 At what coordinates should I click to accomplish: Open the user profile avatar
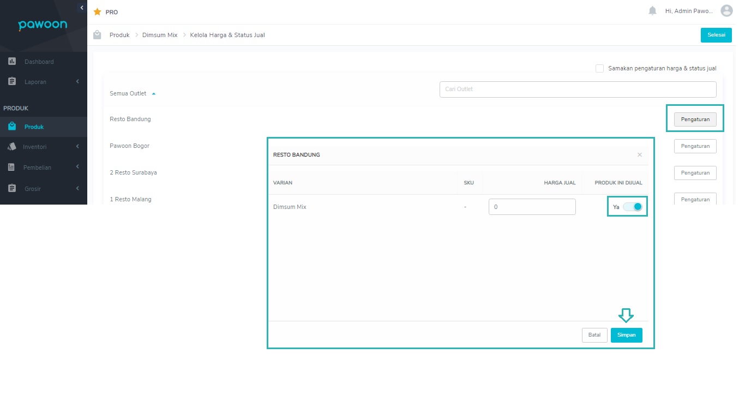pyautogui.click(x=726, y=11)
